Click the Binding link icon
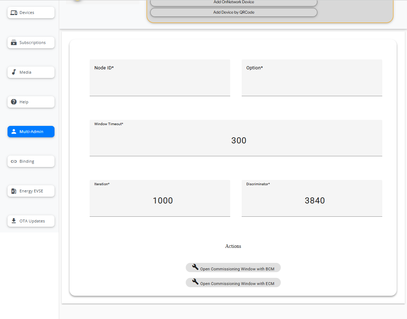 (x=14, y=161)
